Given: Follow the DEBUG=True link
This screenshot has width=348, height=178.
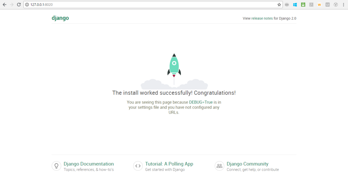Looking at the screenshot, I should pyautogui.click(x=201, y=102).
